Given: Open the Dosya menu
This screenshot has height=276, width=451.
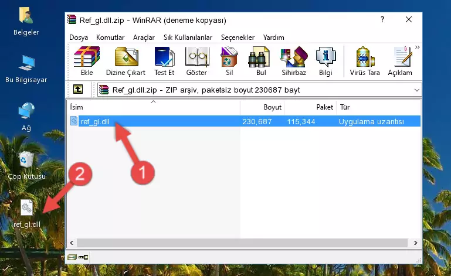Looking at the screenshot, I should tap(79, 38).
